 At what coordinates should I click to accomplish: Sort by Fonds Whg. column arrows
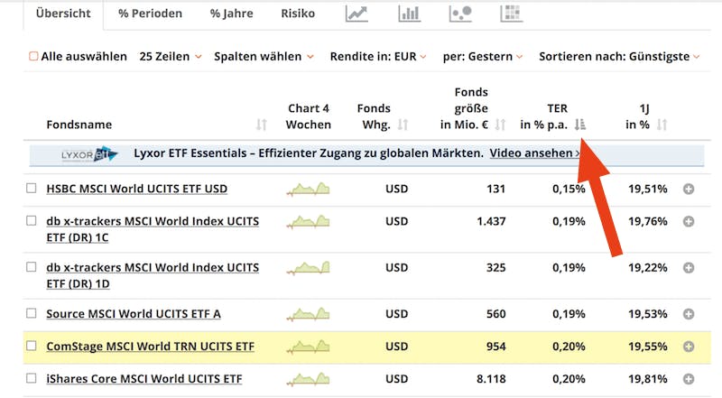tap(403, 125)
